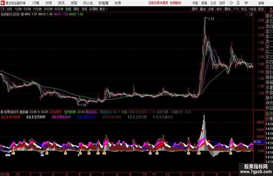Click 【灰】主控力度 legend label
This screenshot has height=176, width=273.
coord(137,117)
